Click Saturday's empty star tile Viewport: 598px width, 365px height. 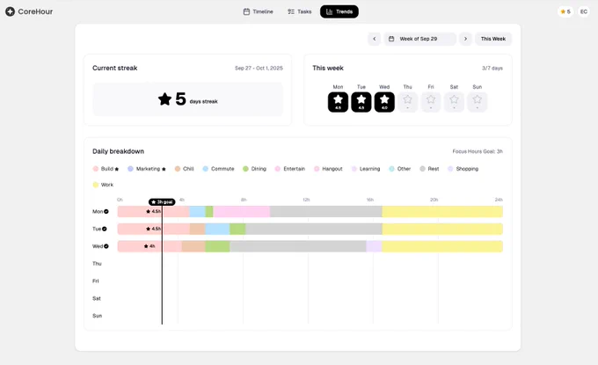454,102
